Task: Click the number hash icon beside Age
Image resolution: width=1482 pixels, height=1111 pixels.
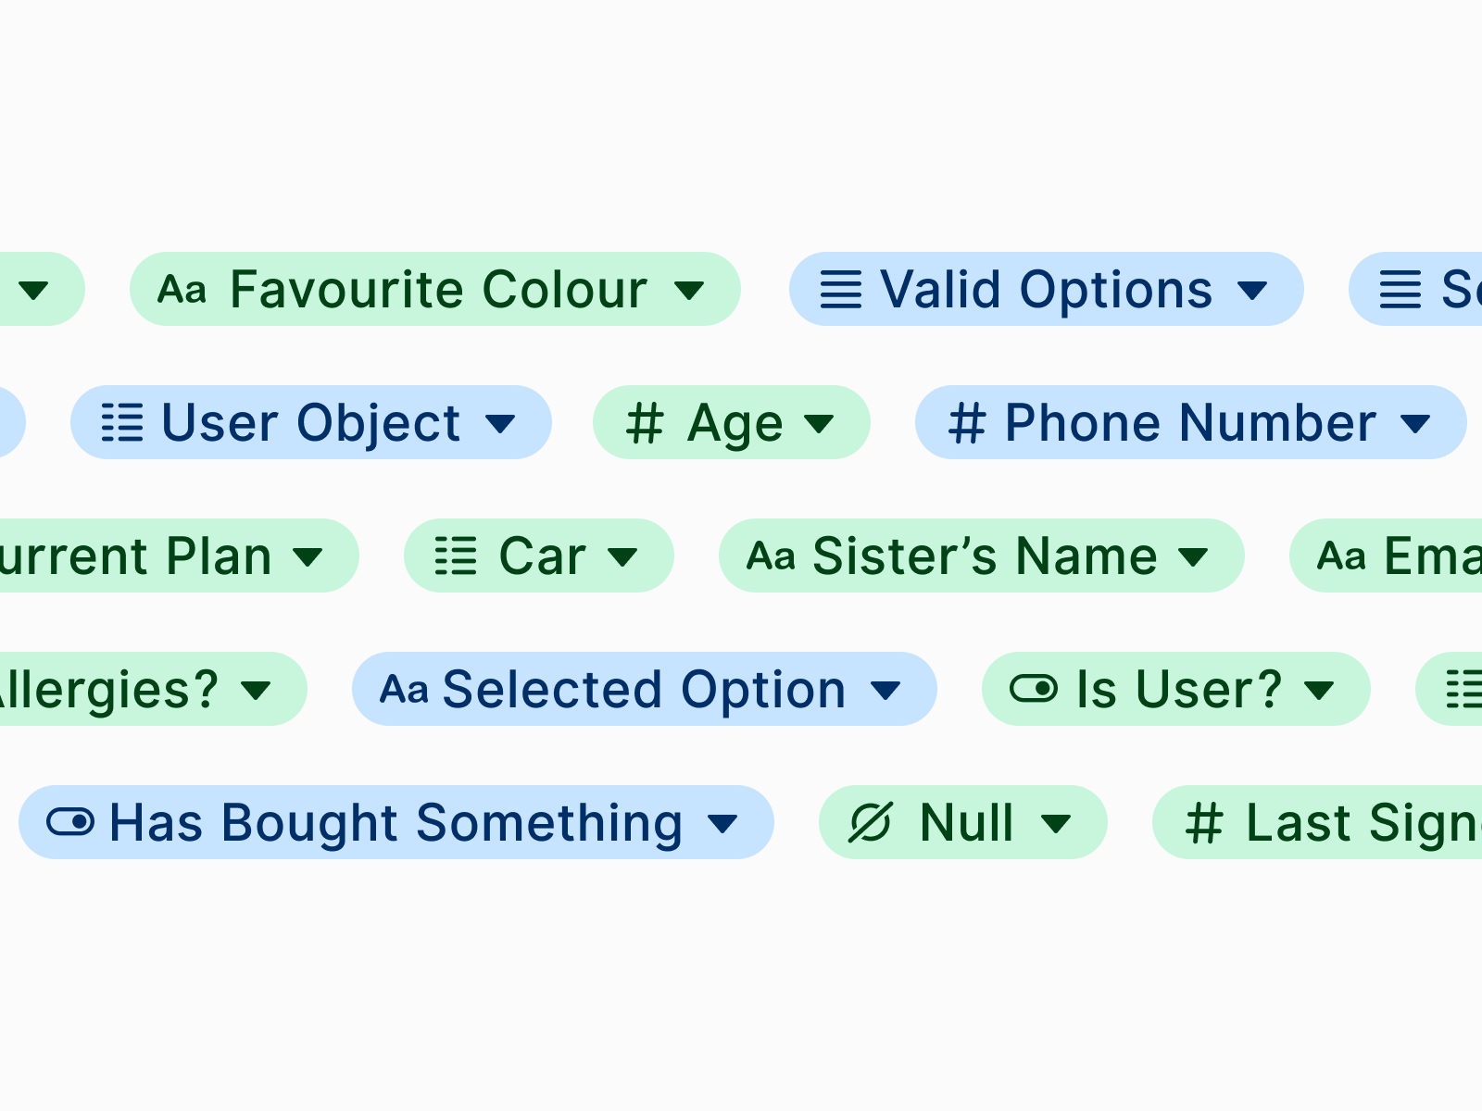Action: pyautogui.click(x=645, y=424)
